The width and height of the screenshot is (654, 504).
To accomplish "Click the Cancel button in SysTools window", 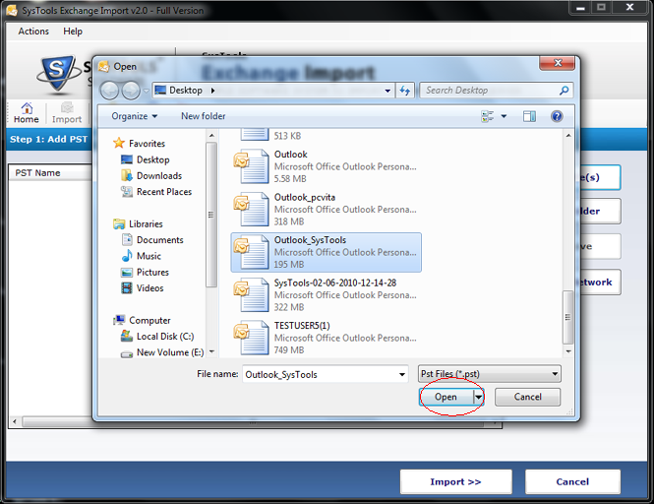I will coord(572,482).
